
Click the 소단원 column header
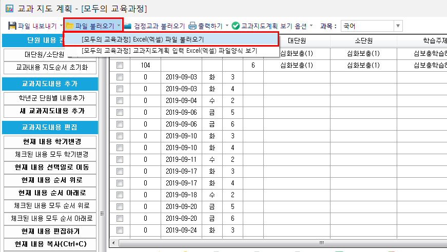pyautogui.click(x=363, y=40)
